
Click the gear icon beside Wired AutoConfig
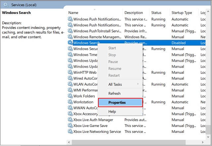[70, 78]
